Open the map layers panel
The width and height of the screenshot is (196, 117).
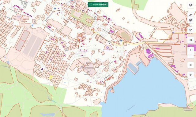point(190,5)
